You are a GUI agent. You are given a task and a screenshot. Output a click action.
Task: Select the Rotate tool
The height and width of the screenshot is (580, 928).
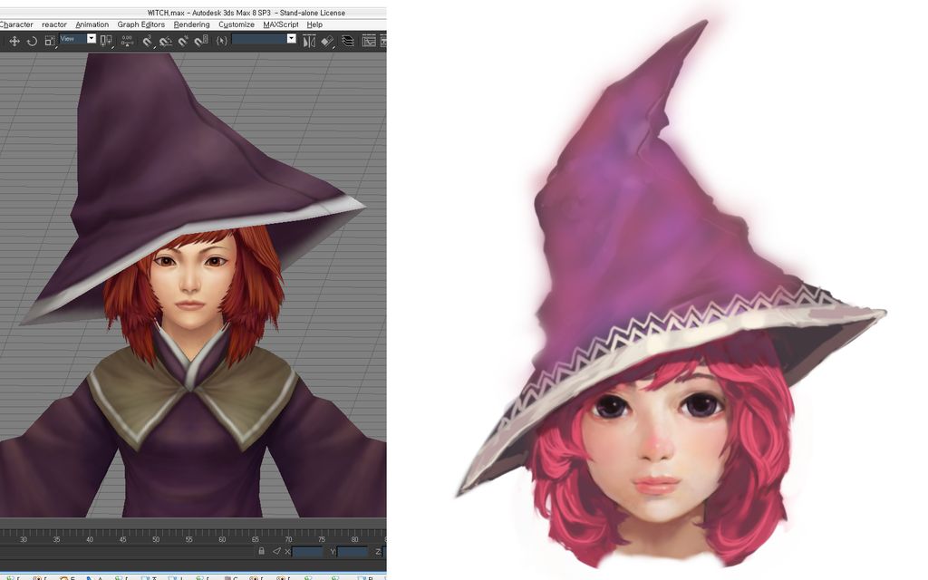(32, 41)
